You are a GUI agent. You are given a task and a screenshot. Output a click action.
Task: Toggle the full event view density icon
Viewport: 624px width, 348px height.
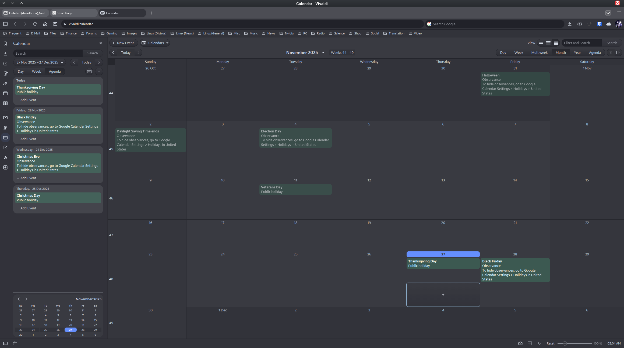click(556, 43)
